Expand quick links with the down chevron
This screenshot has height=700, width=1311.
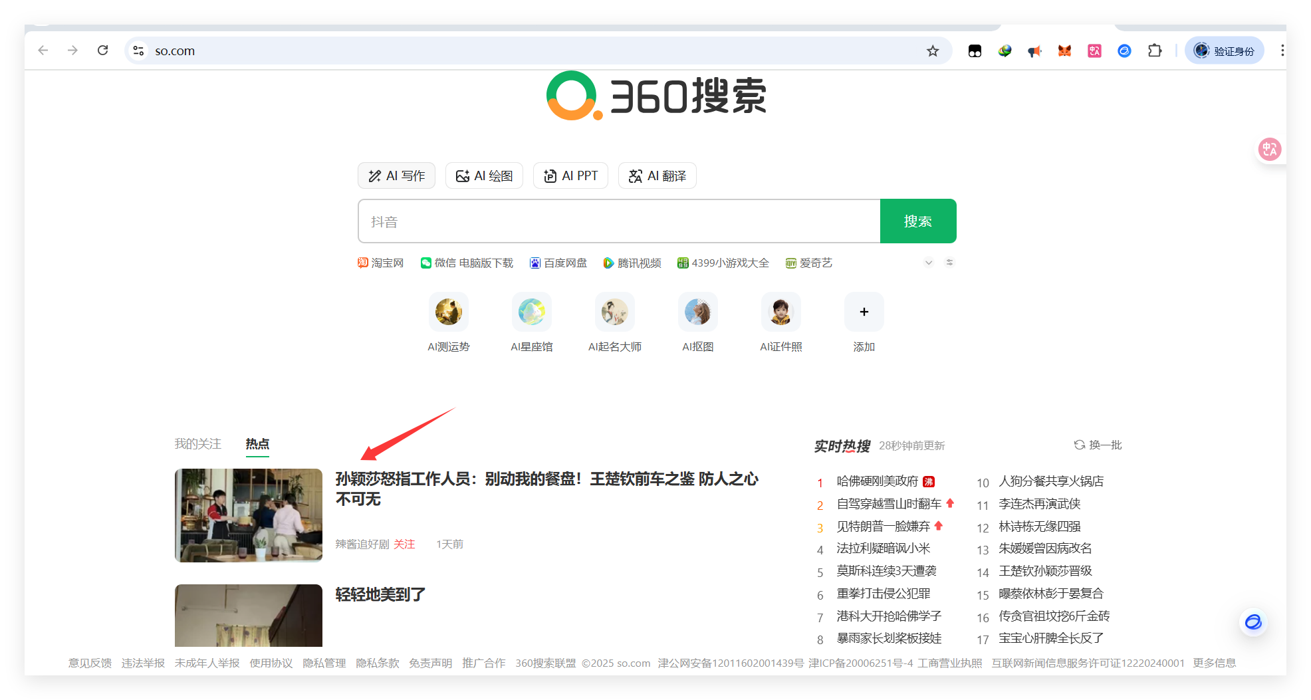[x=929, y=263]
